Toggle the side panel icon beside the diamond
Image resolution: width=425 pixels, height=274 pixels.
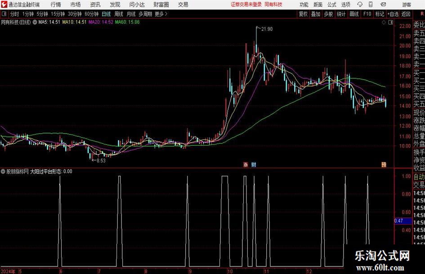point(390,22)
